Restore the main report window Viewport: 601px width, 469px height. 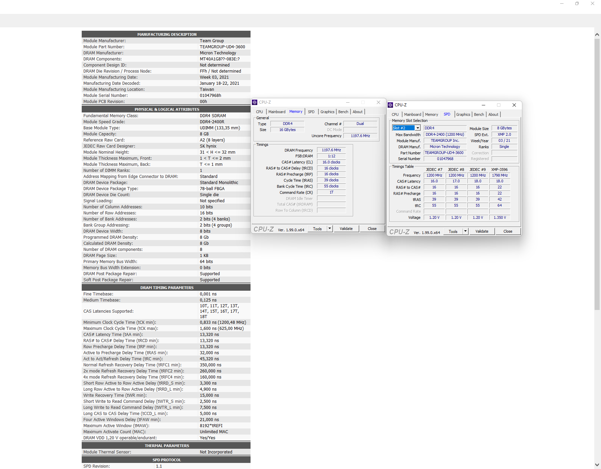(x=577, y=3)
